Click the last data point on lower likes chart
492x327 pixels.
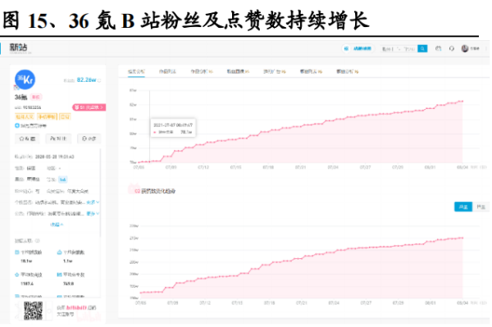click(x=462, y=238)
